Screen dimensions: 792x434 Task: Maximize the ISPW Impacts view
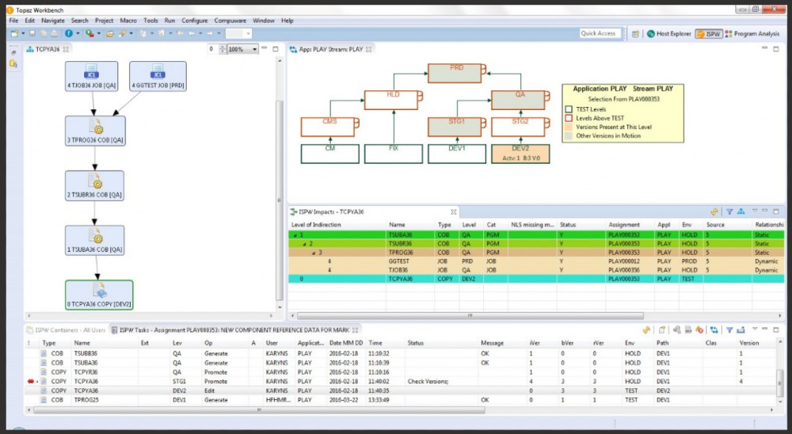pyautogui.click(x=776, y=211)
